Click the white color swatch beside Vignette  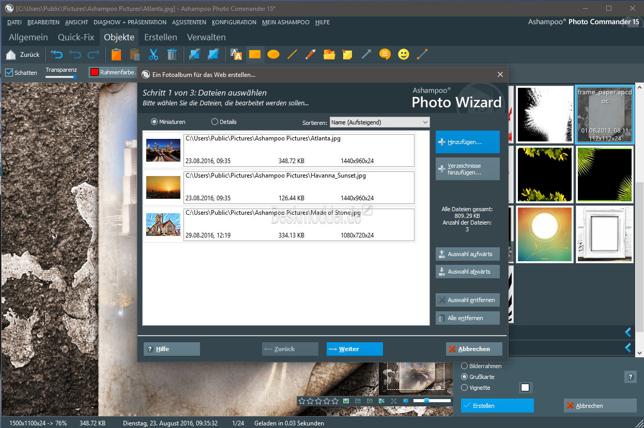pyautogui.click(x=525, y=388)
